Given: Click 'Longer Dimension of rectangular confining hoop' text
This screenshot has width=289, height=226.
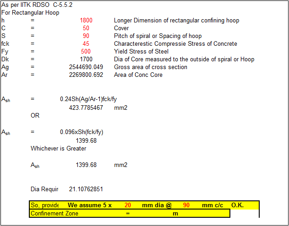Looking at the screenshot, I should (x=177, y=21).
